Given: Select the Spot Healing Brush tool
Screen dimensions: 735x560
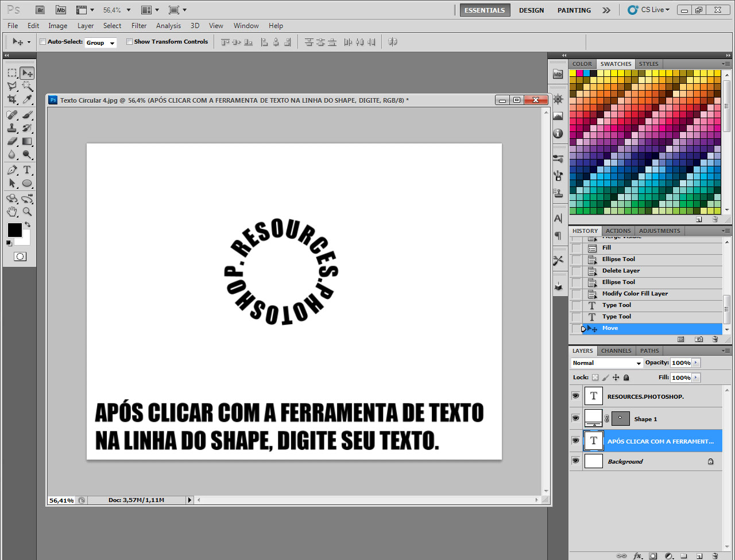Looking at the screenshot, I should (x=12, y=115).
